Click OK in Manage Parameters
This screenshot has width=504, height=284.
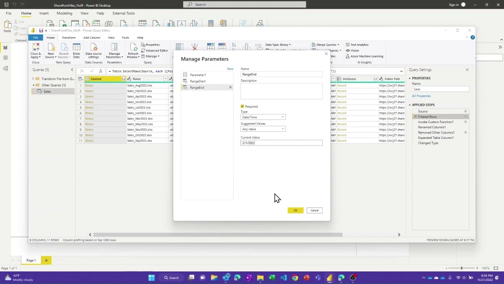pos(295,210)
